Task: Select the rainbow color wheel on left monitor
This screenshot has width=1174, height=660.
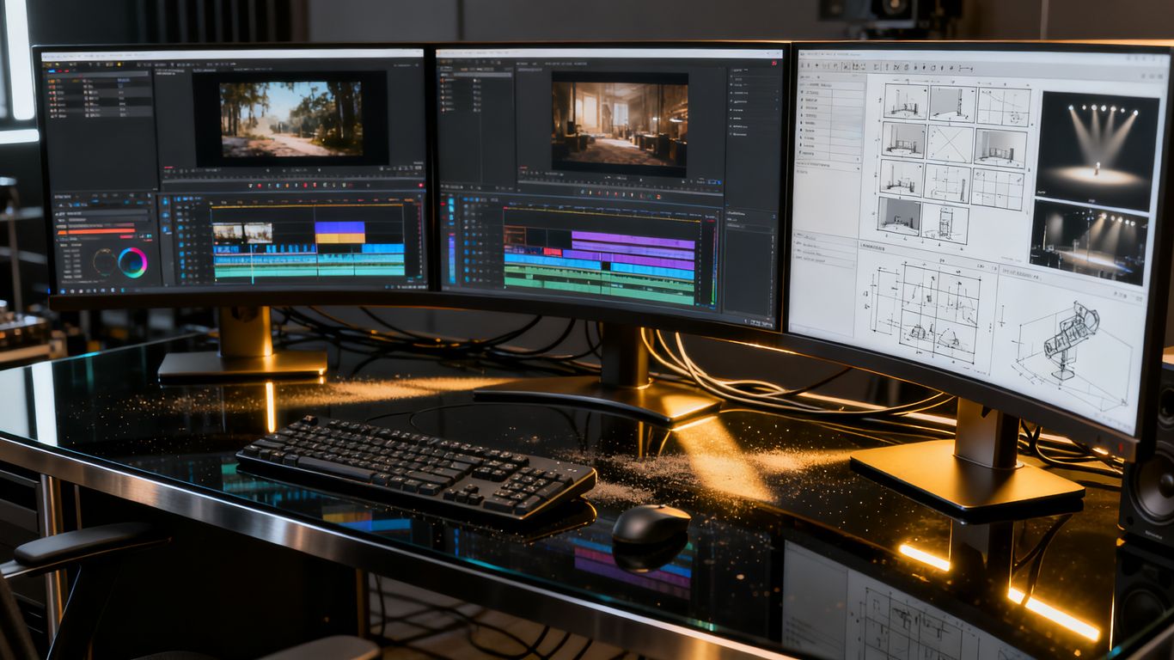Action: tap(132, 262)
